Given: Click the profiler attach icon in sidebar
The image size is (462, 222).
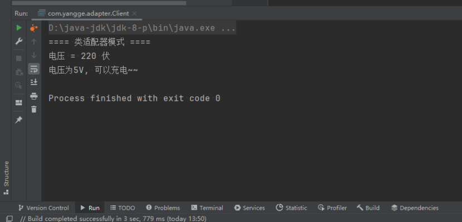Looking at the screenshot, I should tap(19, 85).
